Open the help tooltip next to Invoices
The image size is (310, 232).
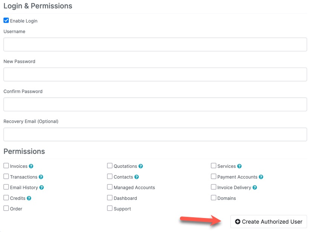pyautogui.click(x=31, y=166)
